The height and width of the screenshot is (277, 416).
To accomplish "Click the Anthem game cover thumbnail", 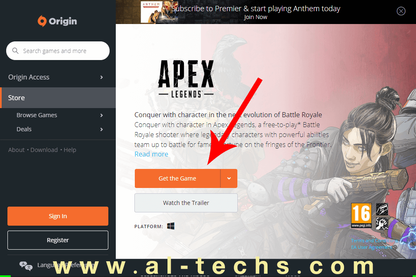I will point(152,12).
